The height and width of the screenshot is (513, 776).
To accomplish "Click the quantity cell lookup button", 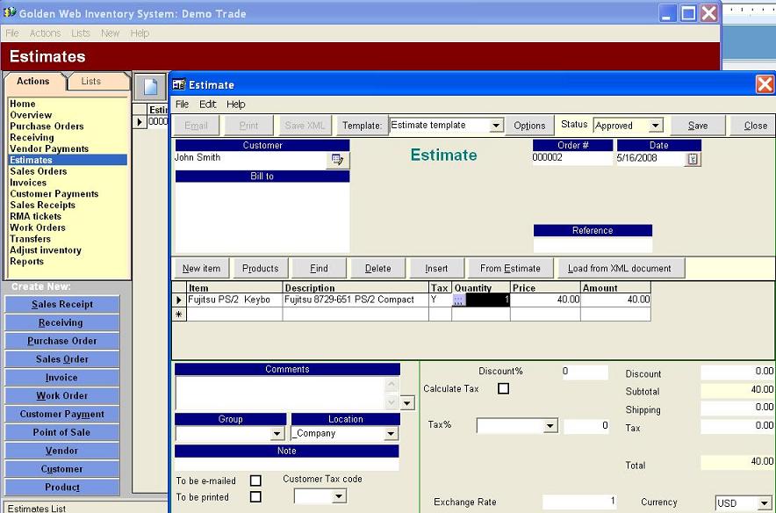I will [459, 300].
